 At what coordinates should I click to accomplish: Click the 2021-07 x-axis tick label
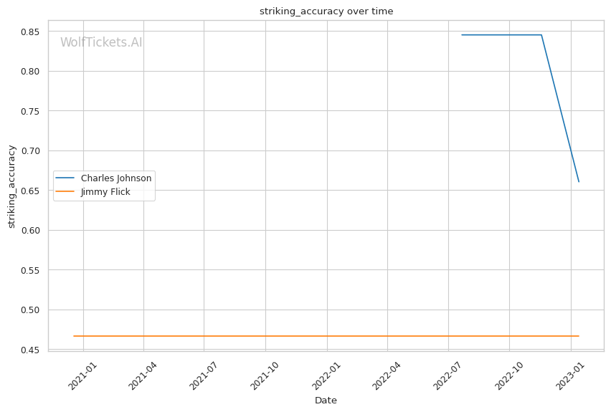(204, 373)
